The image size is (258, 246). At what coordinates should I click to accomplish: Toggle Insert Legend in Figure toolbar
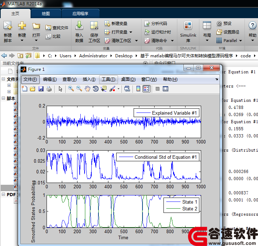[146, 89]
